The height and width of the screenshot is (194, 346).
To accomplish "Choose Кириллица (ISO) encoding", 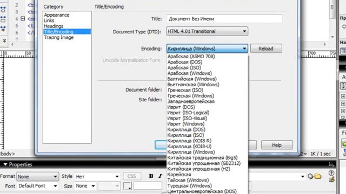I will [x=208, y=135].
